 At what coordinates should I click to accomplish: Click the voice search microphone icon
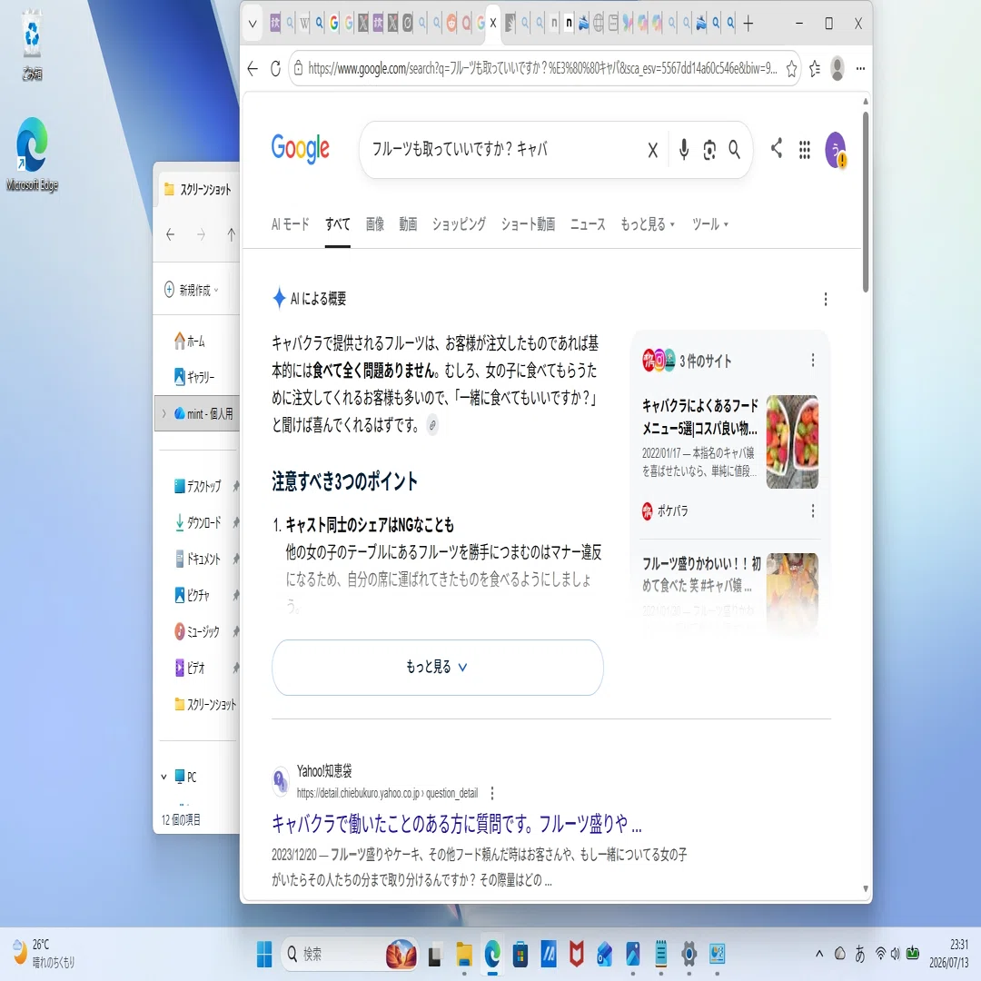(683, 150)
